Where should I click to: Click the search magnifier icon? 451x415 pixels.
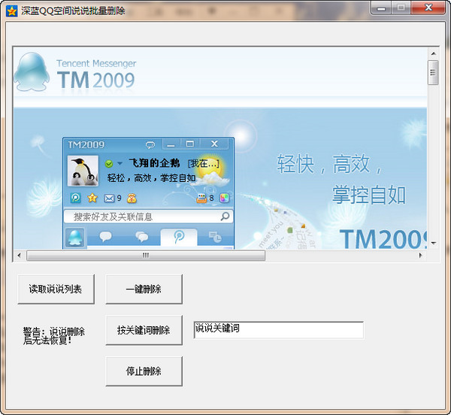[225, 217]
